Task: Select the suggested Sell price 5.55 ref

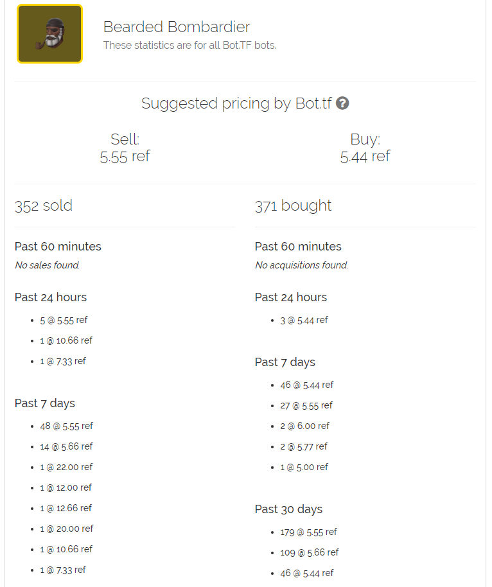Action: pyautogui.click(x=125, y=156)
